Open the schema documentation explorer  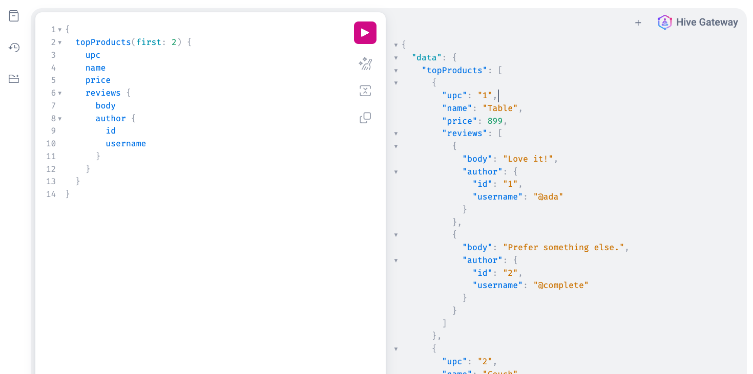coord(13,16)
